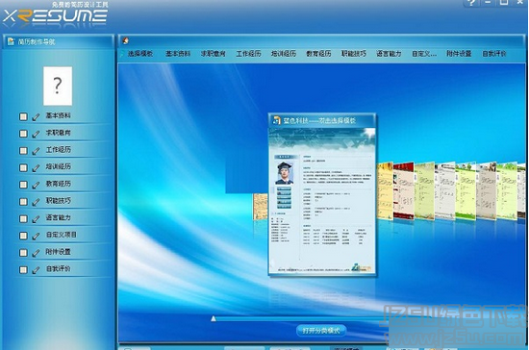The width and height of the screenshot is (529, 350).
Task: Switch to the 自定义... top tab
Action: pyautogui.click(x=424, y=54)
